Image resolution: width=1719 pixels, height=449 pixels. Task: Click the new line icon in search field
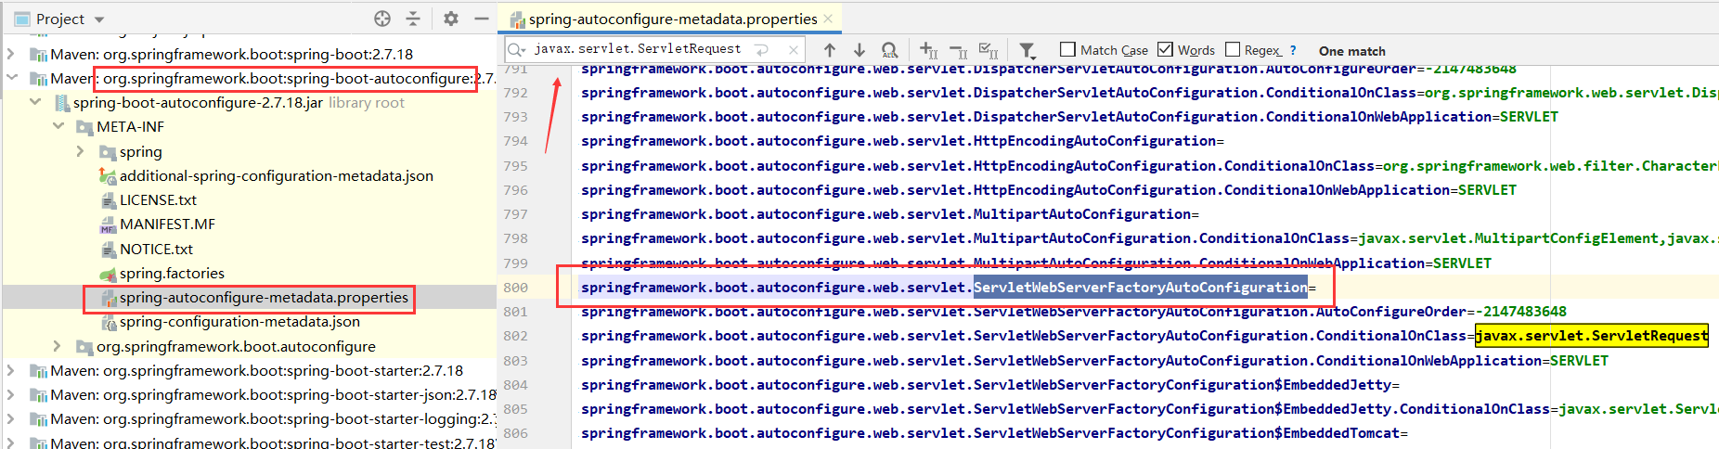point(761,49)
